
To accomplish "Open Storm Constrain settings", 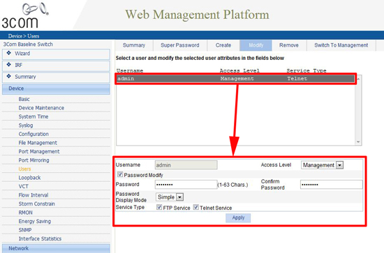I will (37, 204).
